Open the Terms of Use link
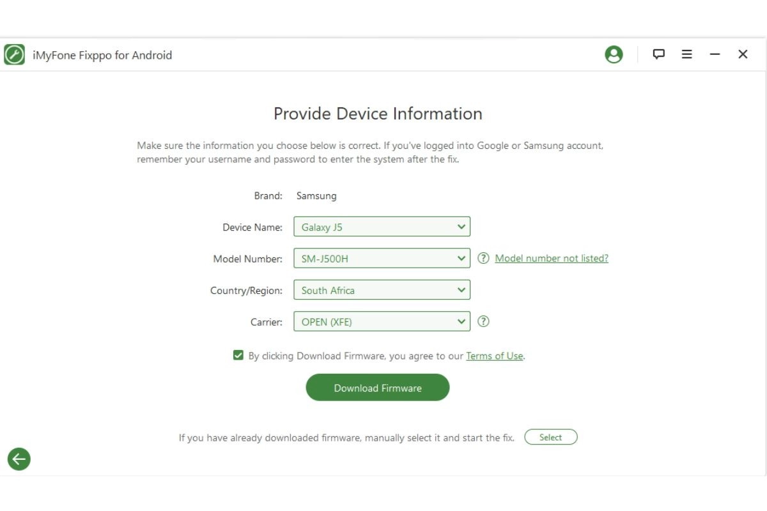 [x=495, y=356]
